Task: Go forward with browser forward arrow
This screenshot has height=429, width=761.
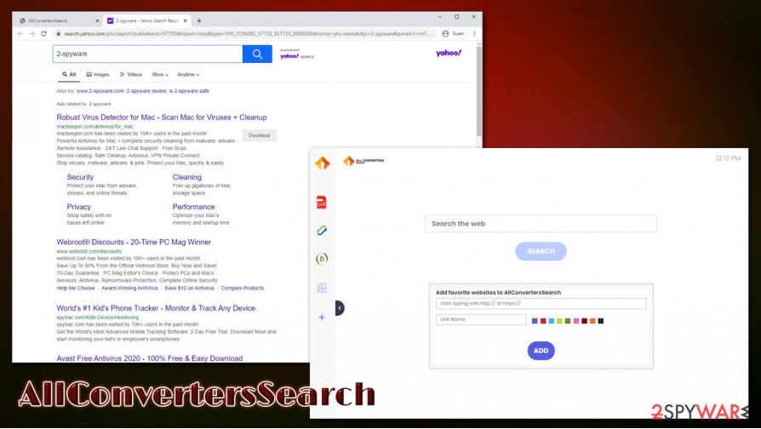Action: coord(32,33)
